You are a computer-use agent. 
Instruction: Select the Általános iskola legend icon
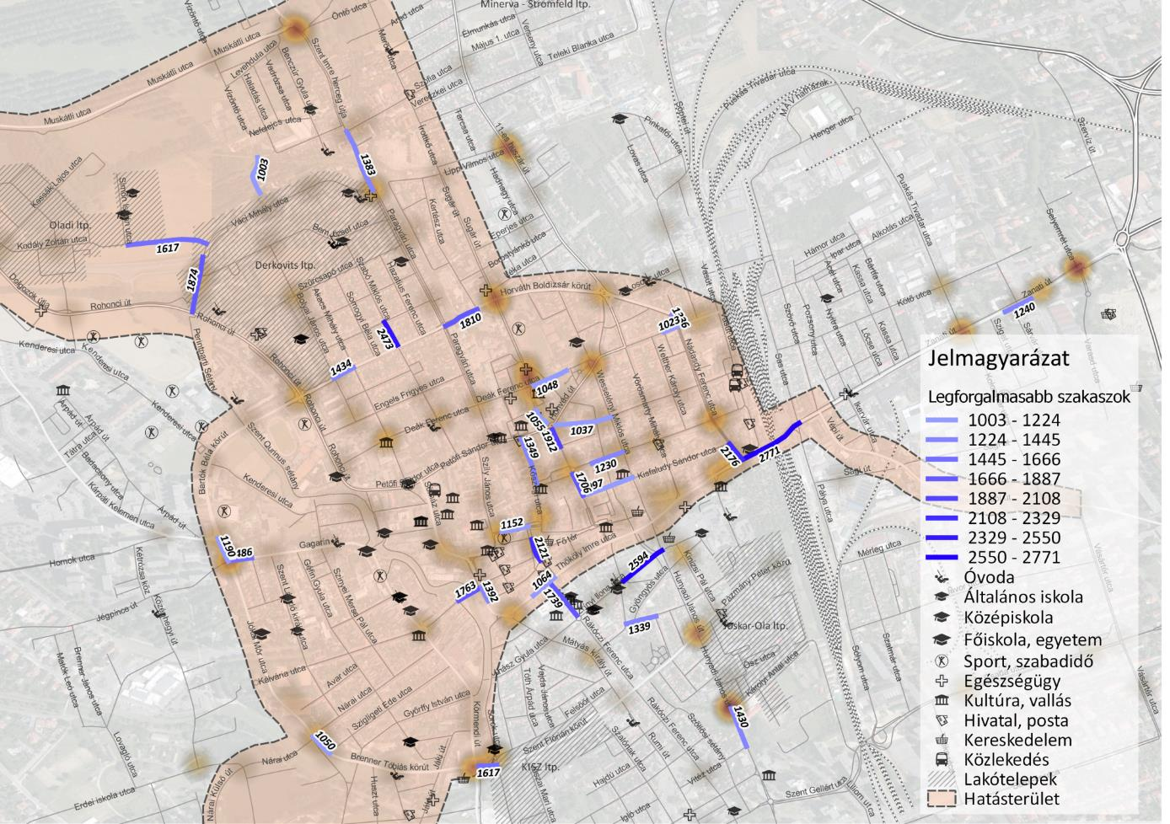click(940, 598)
